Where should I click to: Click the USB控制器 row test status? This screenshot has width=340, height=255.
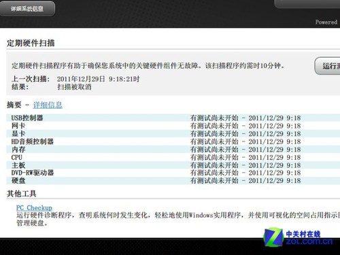coord(245,118)
